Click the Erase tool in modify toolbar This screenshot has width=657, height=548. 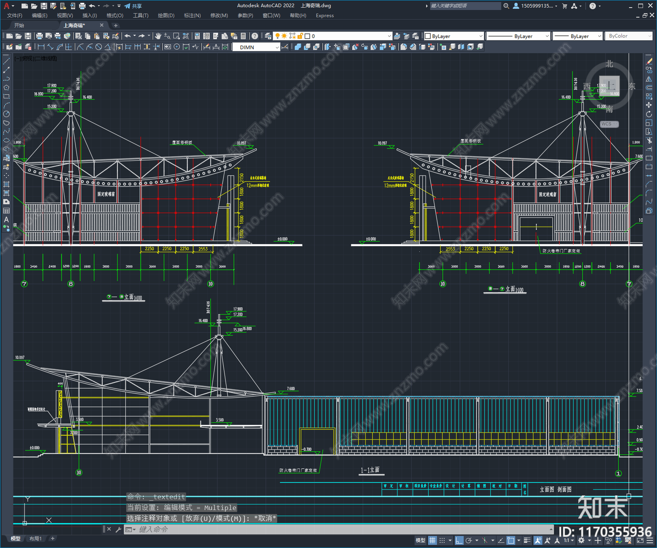(649, 61)
